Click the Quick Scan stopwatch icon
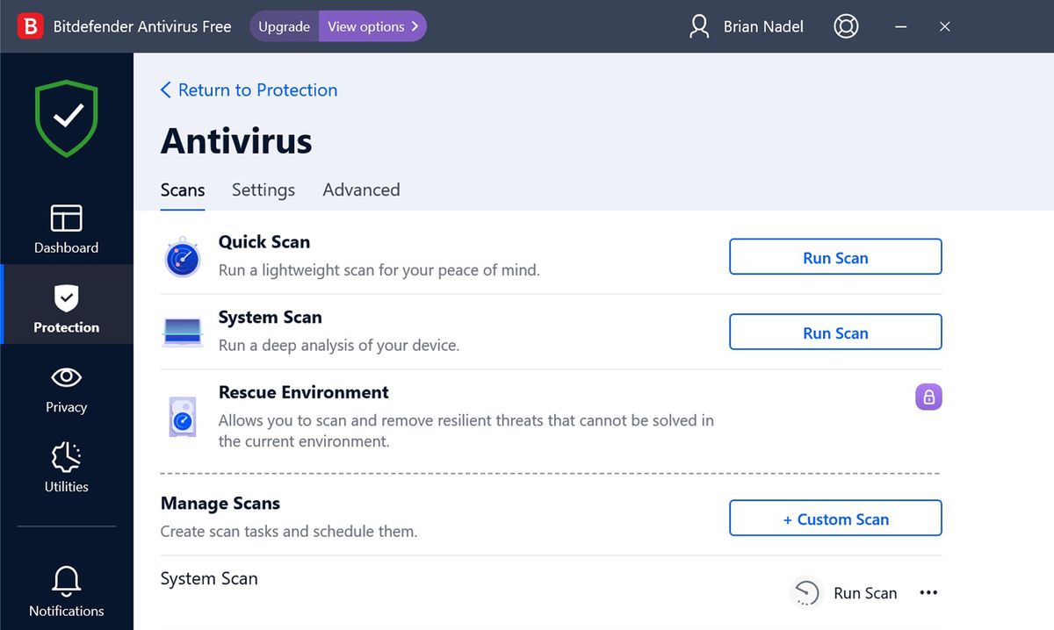Screen dimensions: 1054x630 tap(182, 255)
